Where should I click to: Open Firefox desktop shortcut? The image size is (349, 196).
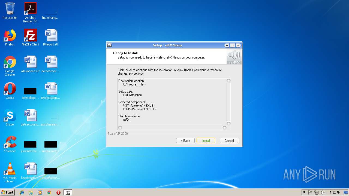(10, 38)
